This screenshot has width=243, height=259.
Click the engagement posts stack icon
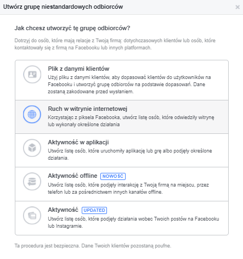tap(32, 216)
